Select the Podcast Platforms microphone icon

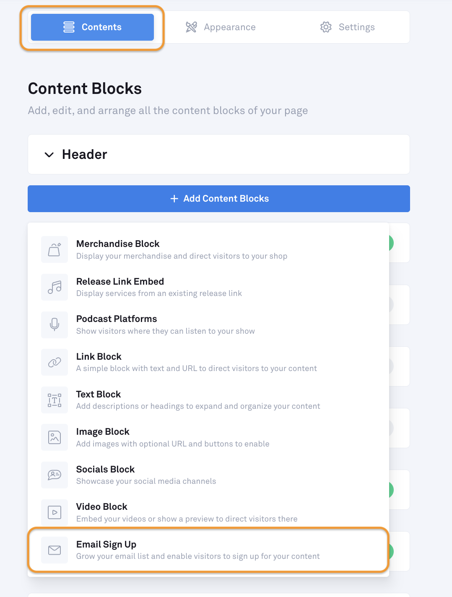click(x=55, y=324)
